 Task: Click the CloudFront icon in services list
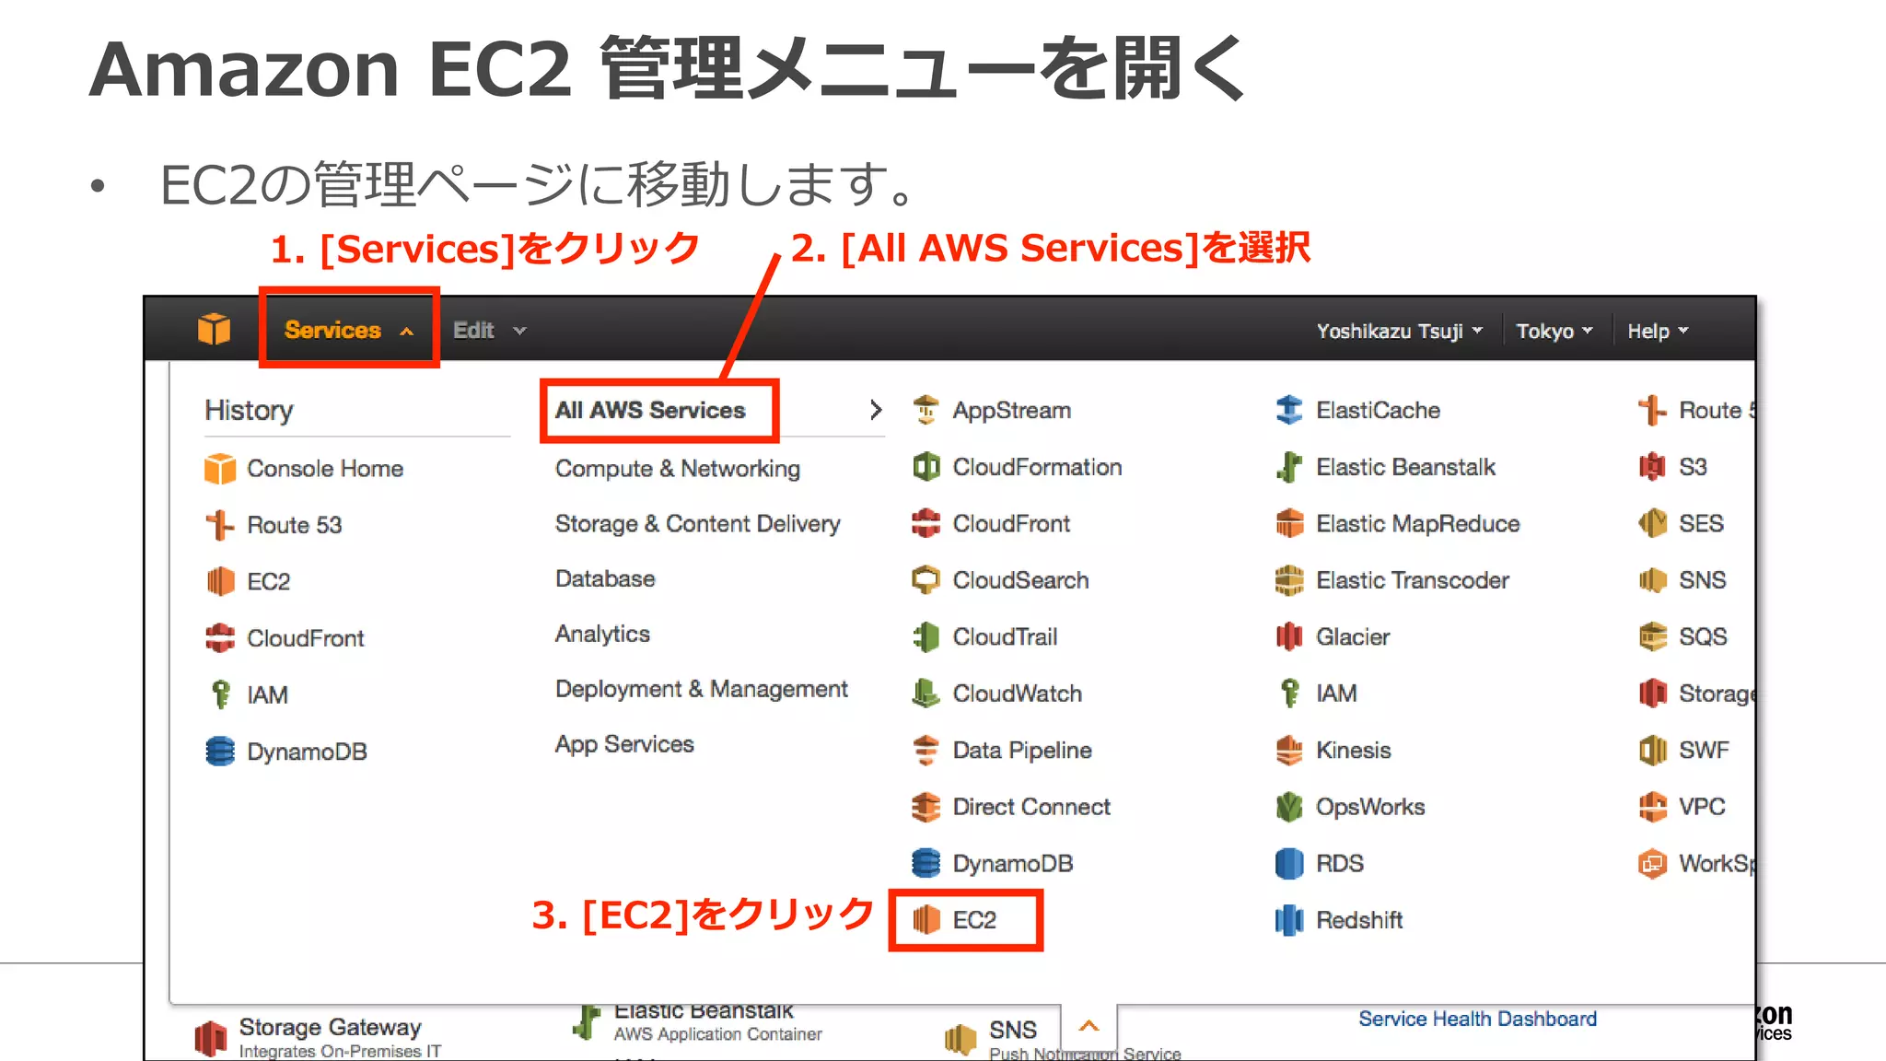point(926,523)
